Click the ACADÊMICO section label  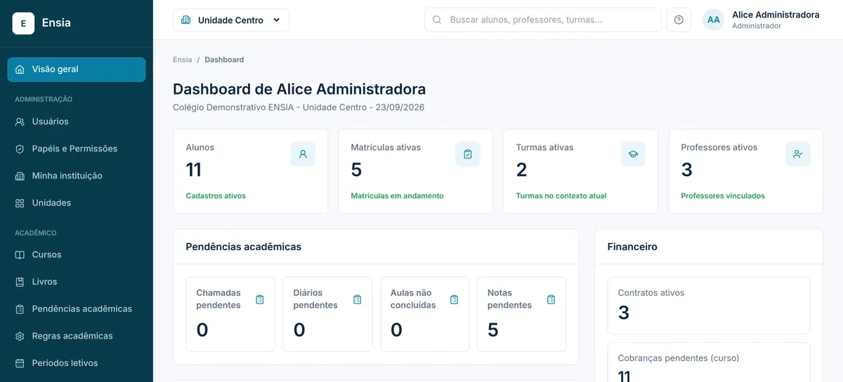(35, 233)
